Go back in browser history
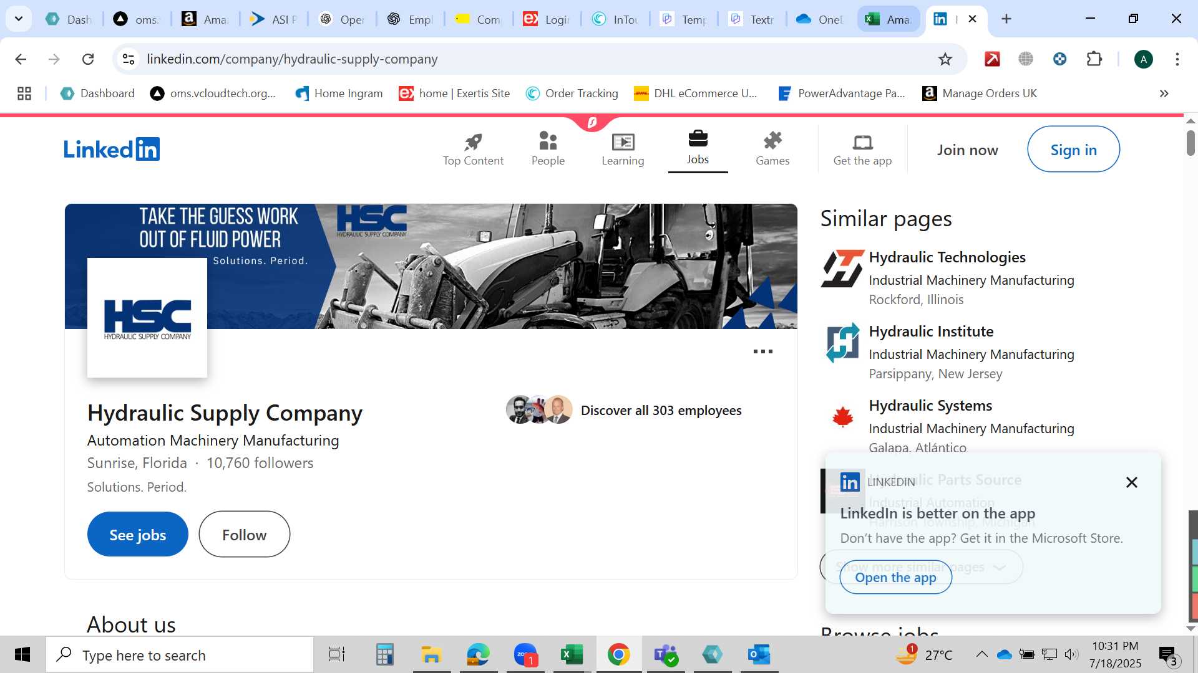Image resolution: width=1198 pixels, height=673 pixels. (21, 59)
